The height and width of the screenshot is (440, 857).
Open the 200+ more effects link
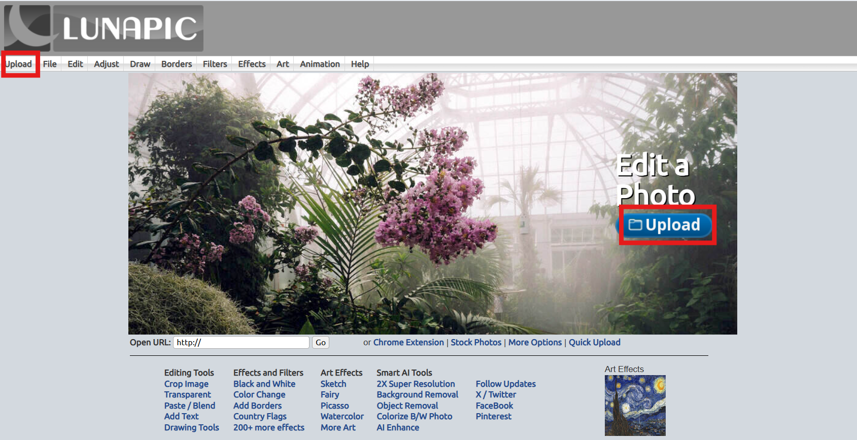pos(269,428)
